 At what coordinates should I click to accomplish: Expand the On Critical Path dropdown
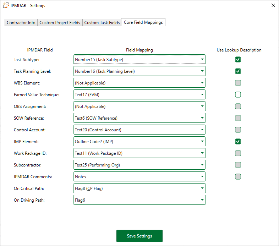[x=139, y=188]
